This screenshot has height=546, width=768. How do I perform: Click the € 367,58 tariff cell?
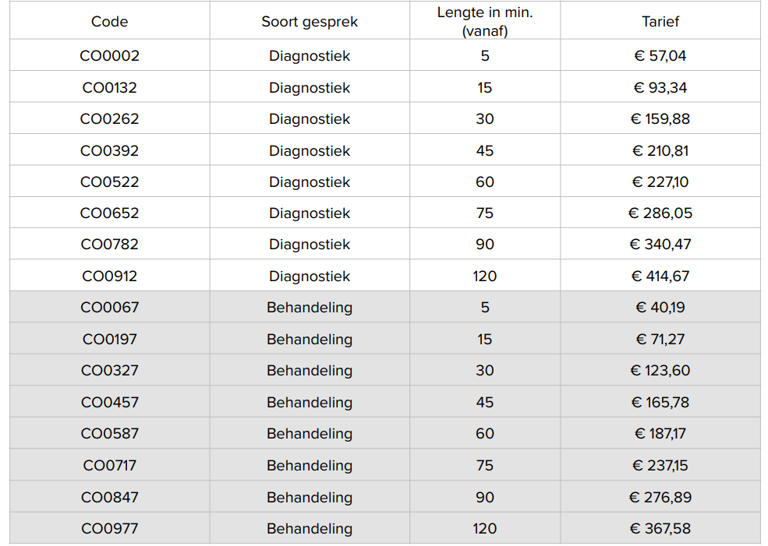coord(660,528)
